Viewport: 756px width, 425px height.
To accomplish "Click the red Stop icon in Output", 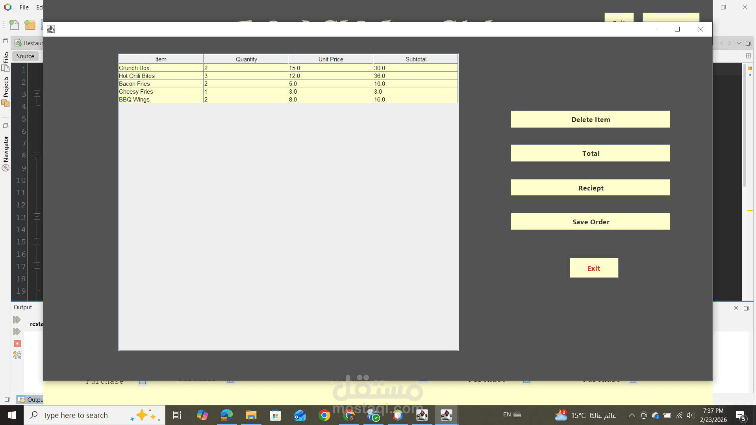I will [x=17, y=344].
